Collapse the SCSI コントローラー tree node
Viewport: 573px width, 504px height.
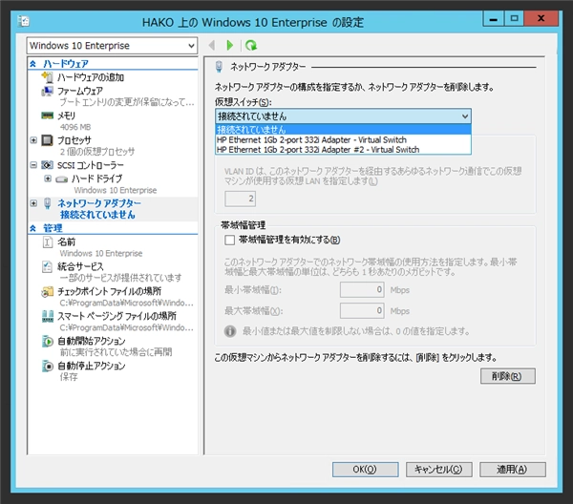[x=33, y=165]
